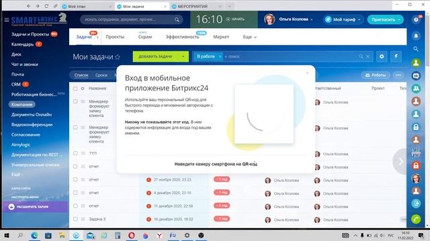
Task: Open the help question mark icon
Action: 416,19
